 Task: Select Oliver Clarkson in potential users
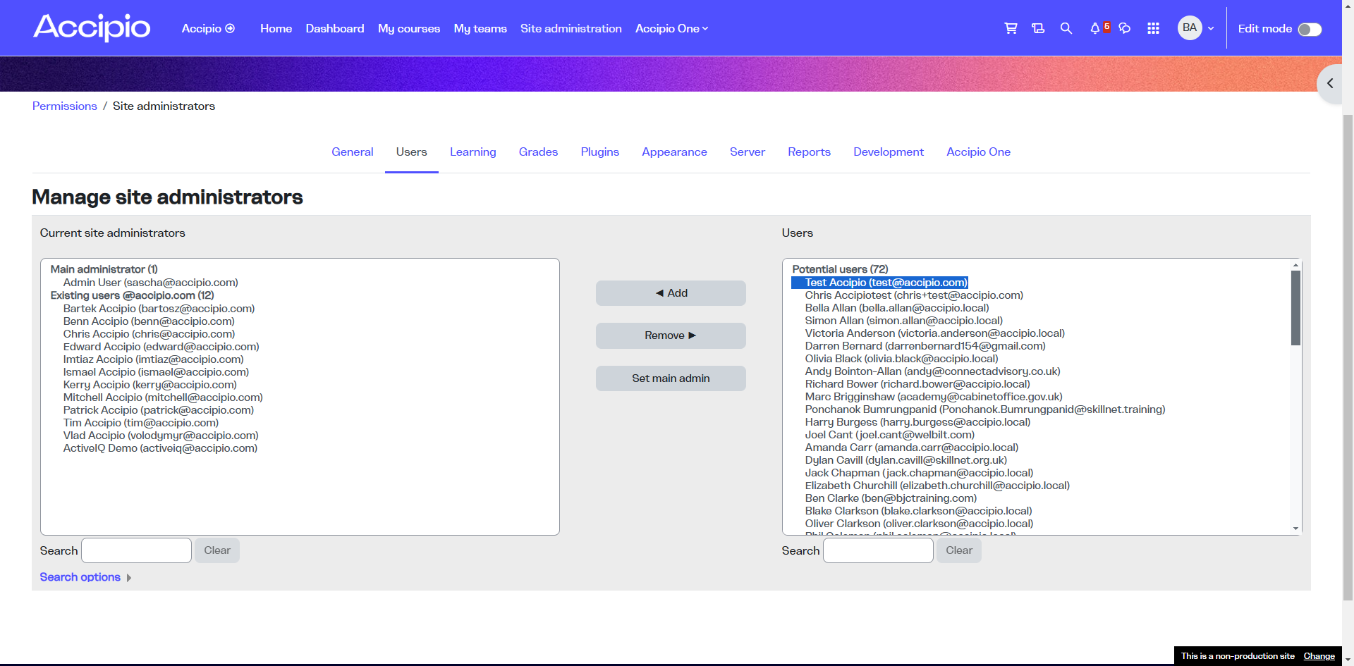tap(919, 524)
